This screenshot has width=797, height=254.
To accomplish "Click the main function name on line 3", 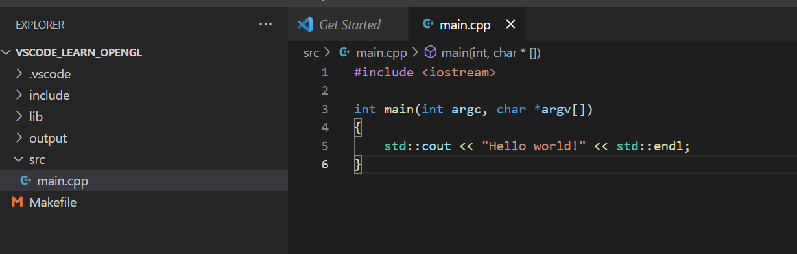I will 399,109.
